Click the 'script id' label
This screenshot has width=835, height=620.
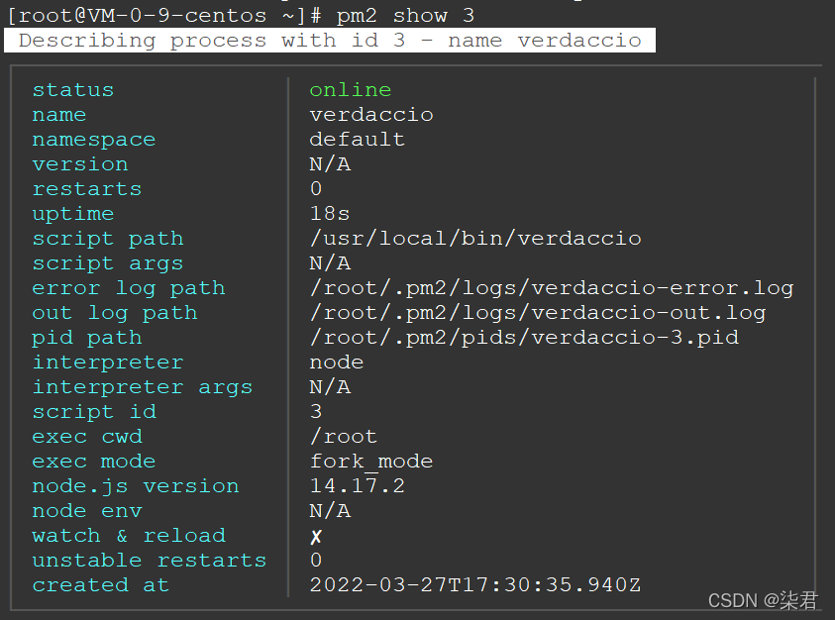94,412
